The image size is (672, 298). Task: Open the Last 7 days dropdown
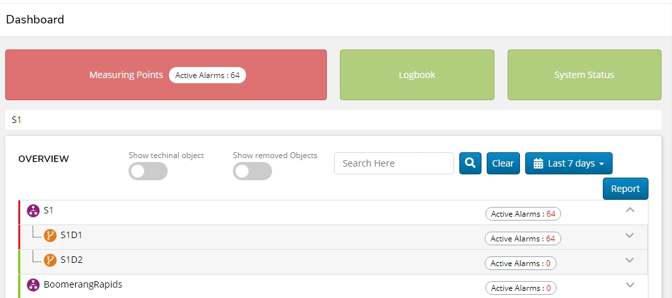click(569, 163)
